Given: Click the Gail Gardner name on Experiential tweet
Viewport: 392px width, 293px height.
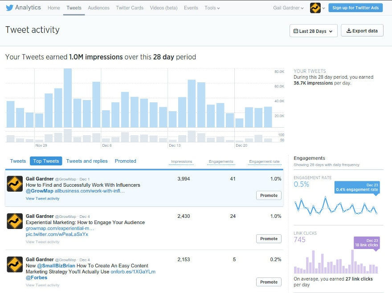Looking at the screenshot, I should [40, 216].
